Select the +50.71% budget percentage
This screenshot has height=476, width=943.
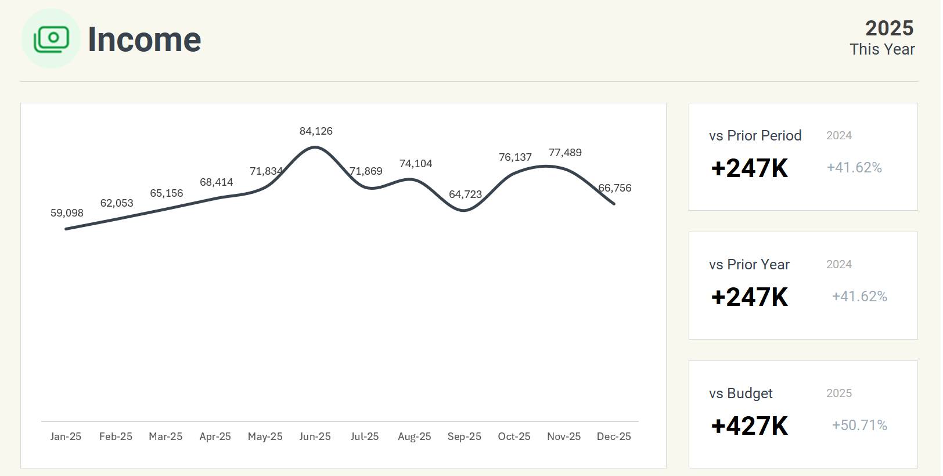[859, 425]
